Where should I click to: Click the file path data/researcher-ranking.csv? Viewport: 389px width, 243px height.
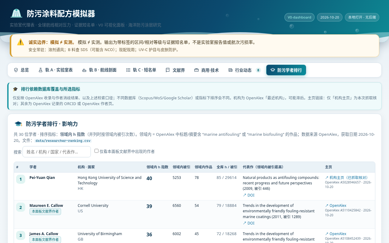[63, 141]
